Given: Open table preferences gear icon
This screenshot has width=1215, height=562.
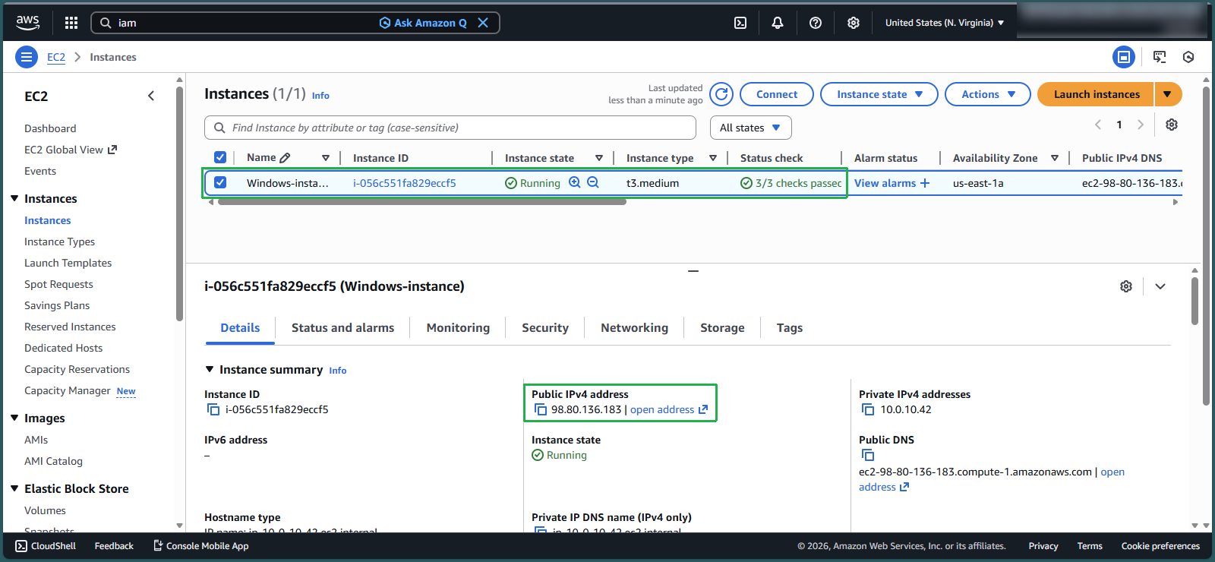Looking at the screenshot, I should [1172, 125].
